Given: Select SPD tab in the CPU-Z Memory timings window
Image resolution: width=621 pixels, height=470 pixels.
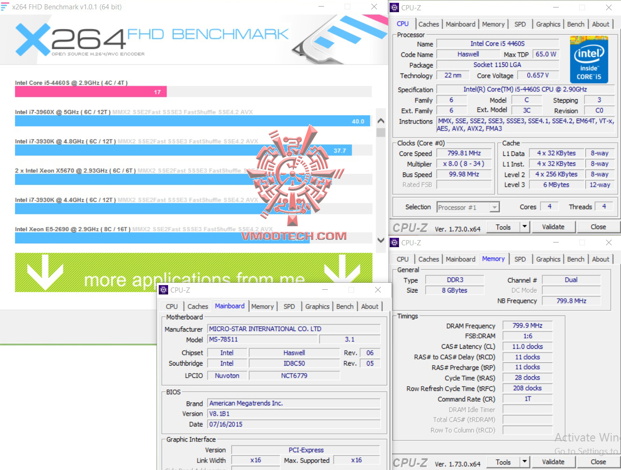Looking at the screenshot, I should tap(520, 259).
